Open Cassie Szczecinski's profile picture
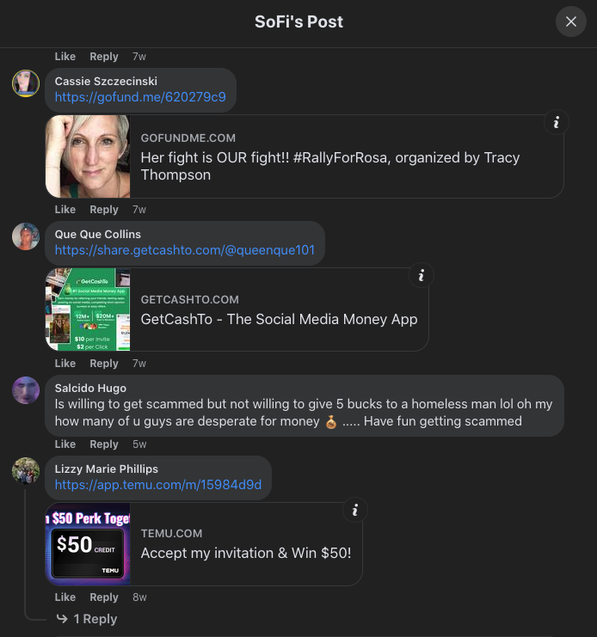Viewport: 597px width, 637px height. [26, 83]
